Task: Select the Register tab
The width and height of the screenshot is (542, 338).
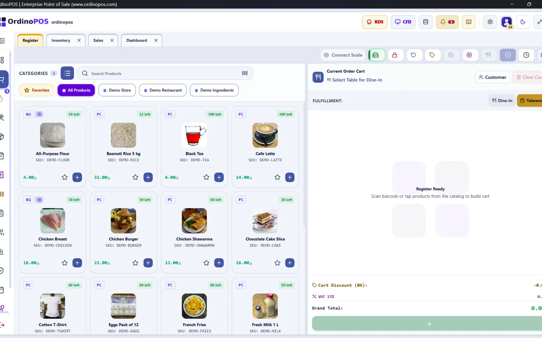Action: pos(30,40)
